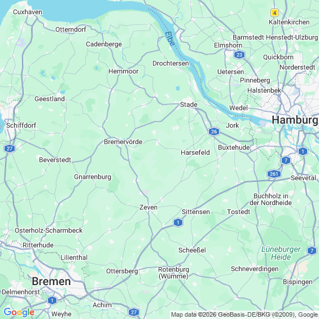Click the Cuxhaven town label
Viewport: 319px width, 319px height.
(x=28, y=12)
